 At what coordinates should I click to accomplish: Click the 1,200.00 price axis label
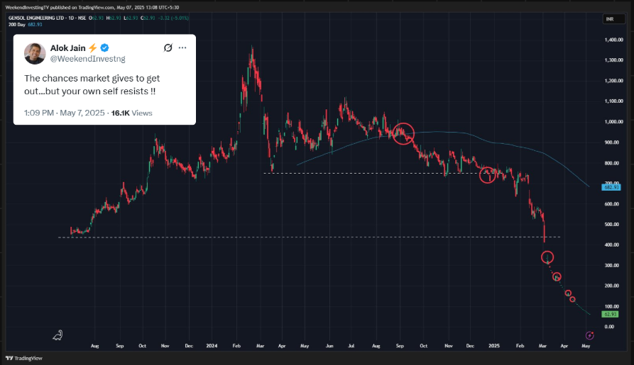(x=614, y=80)
